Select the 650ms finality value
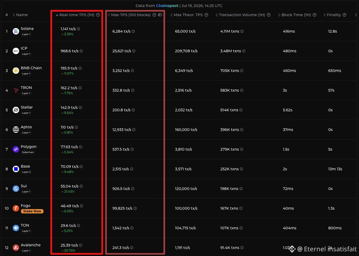Screen dimensions: 359x256 [335, 71]
